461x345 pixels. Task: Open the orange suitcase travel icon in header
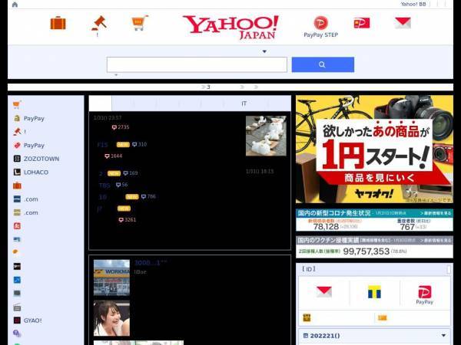(x=58, y=23)
